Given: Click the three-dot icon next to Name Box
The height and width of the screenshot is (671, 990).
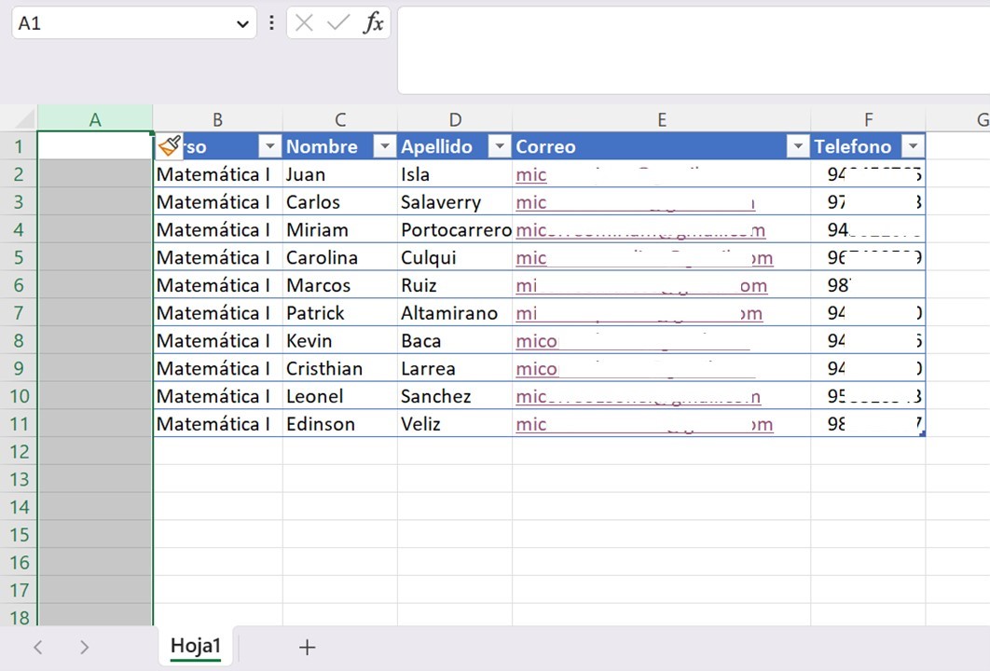Looking at the screenshot, I should pyautogui.click(x=271, y=23).
